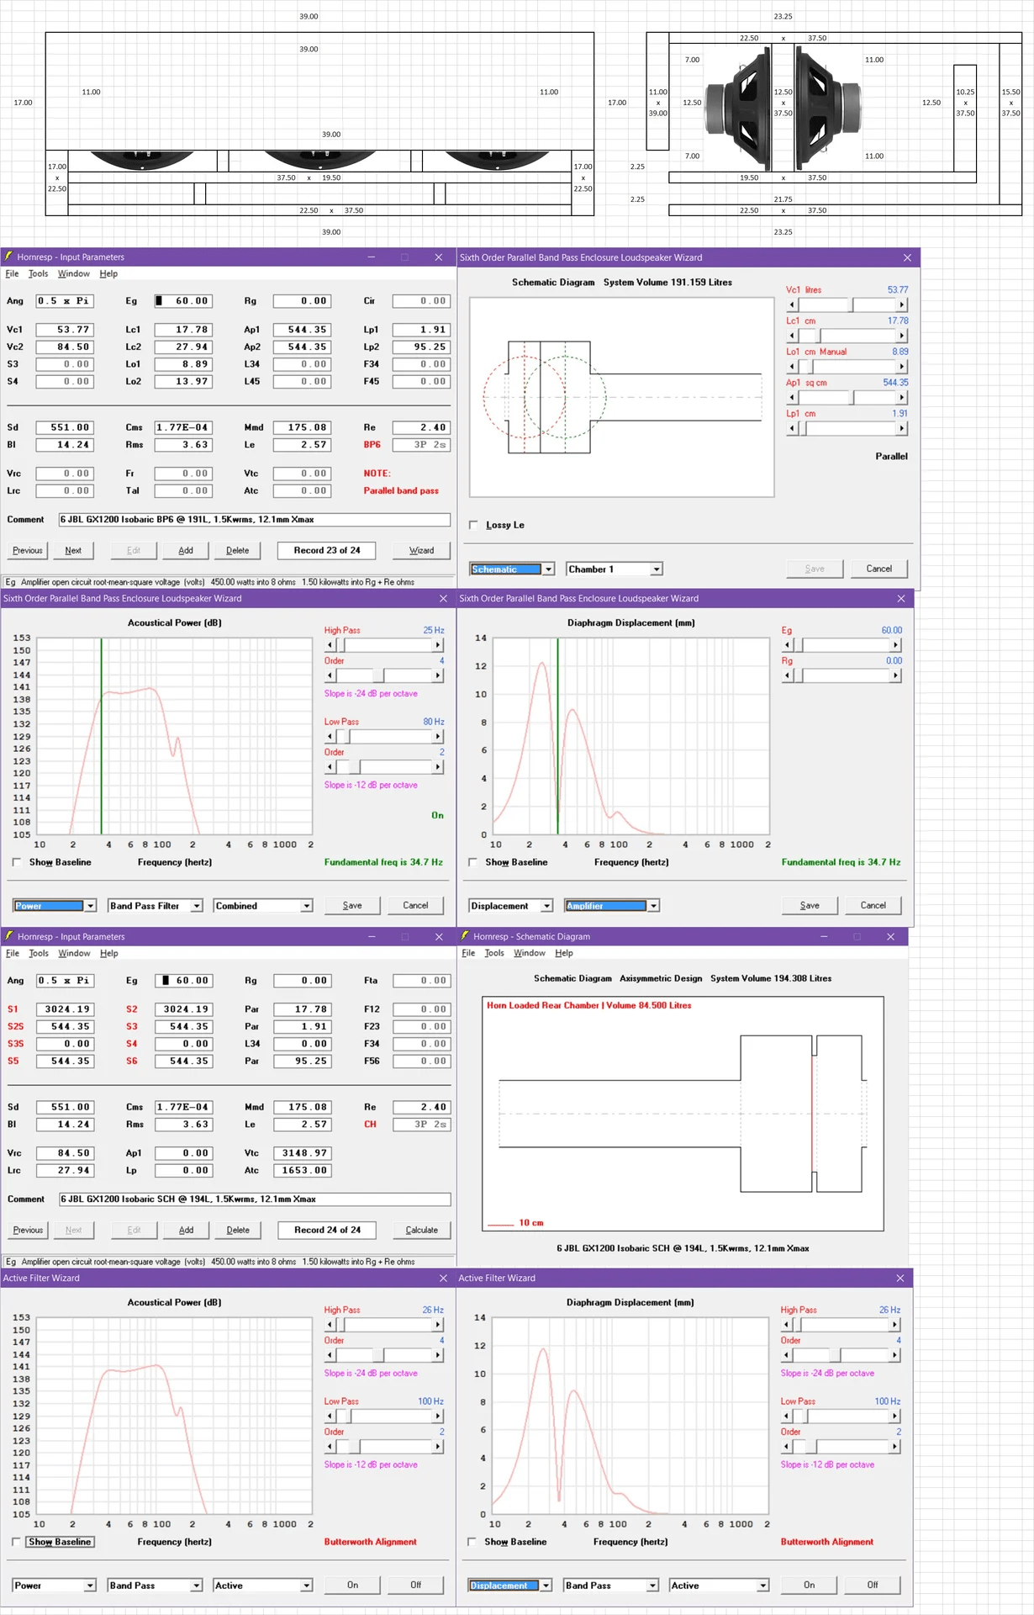
Task: Click Off button in Active Filter Displacement window
Action: pos(873,1585)
